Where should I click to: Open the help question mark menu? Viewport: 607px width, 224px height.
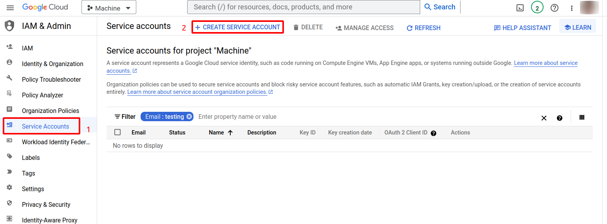click(555, 8)
